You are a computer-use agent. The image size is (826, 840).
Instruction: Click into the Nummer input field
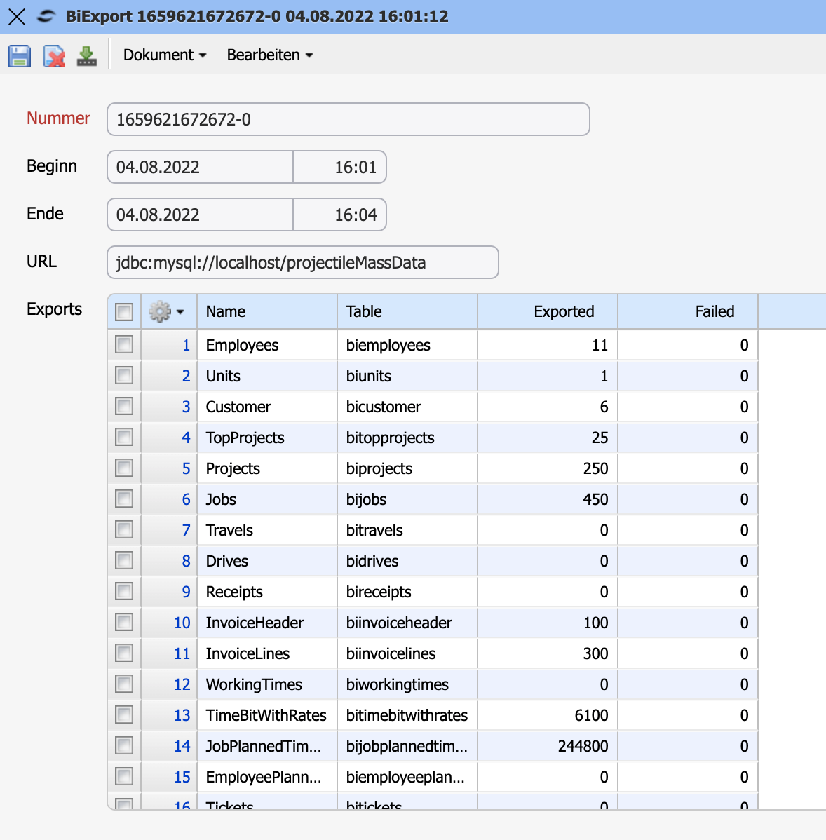[348, 119]
